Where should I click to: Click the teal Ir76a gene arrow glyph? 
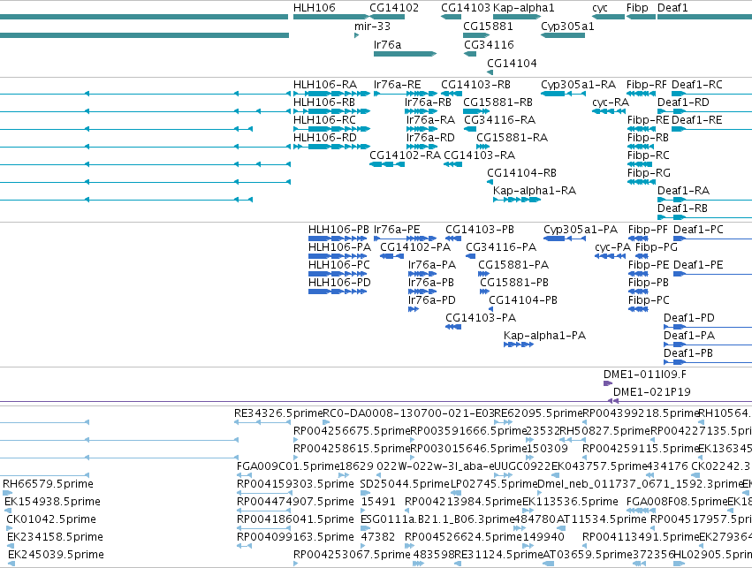406,54
